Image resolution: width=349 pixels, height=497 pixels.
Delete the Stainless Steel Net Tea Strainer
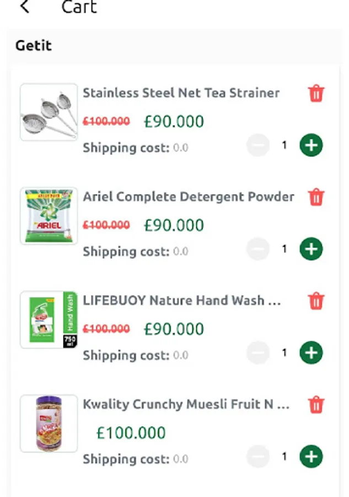point(316,93)
